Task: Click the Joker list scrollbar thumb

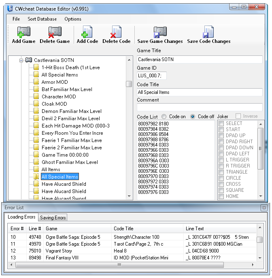Action: pyautogui.click(x=261, y=149)
